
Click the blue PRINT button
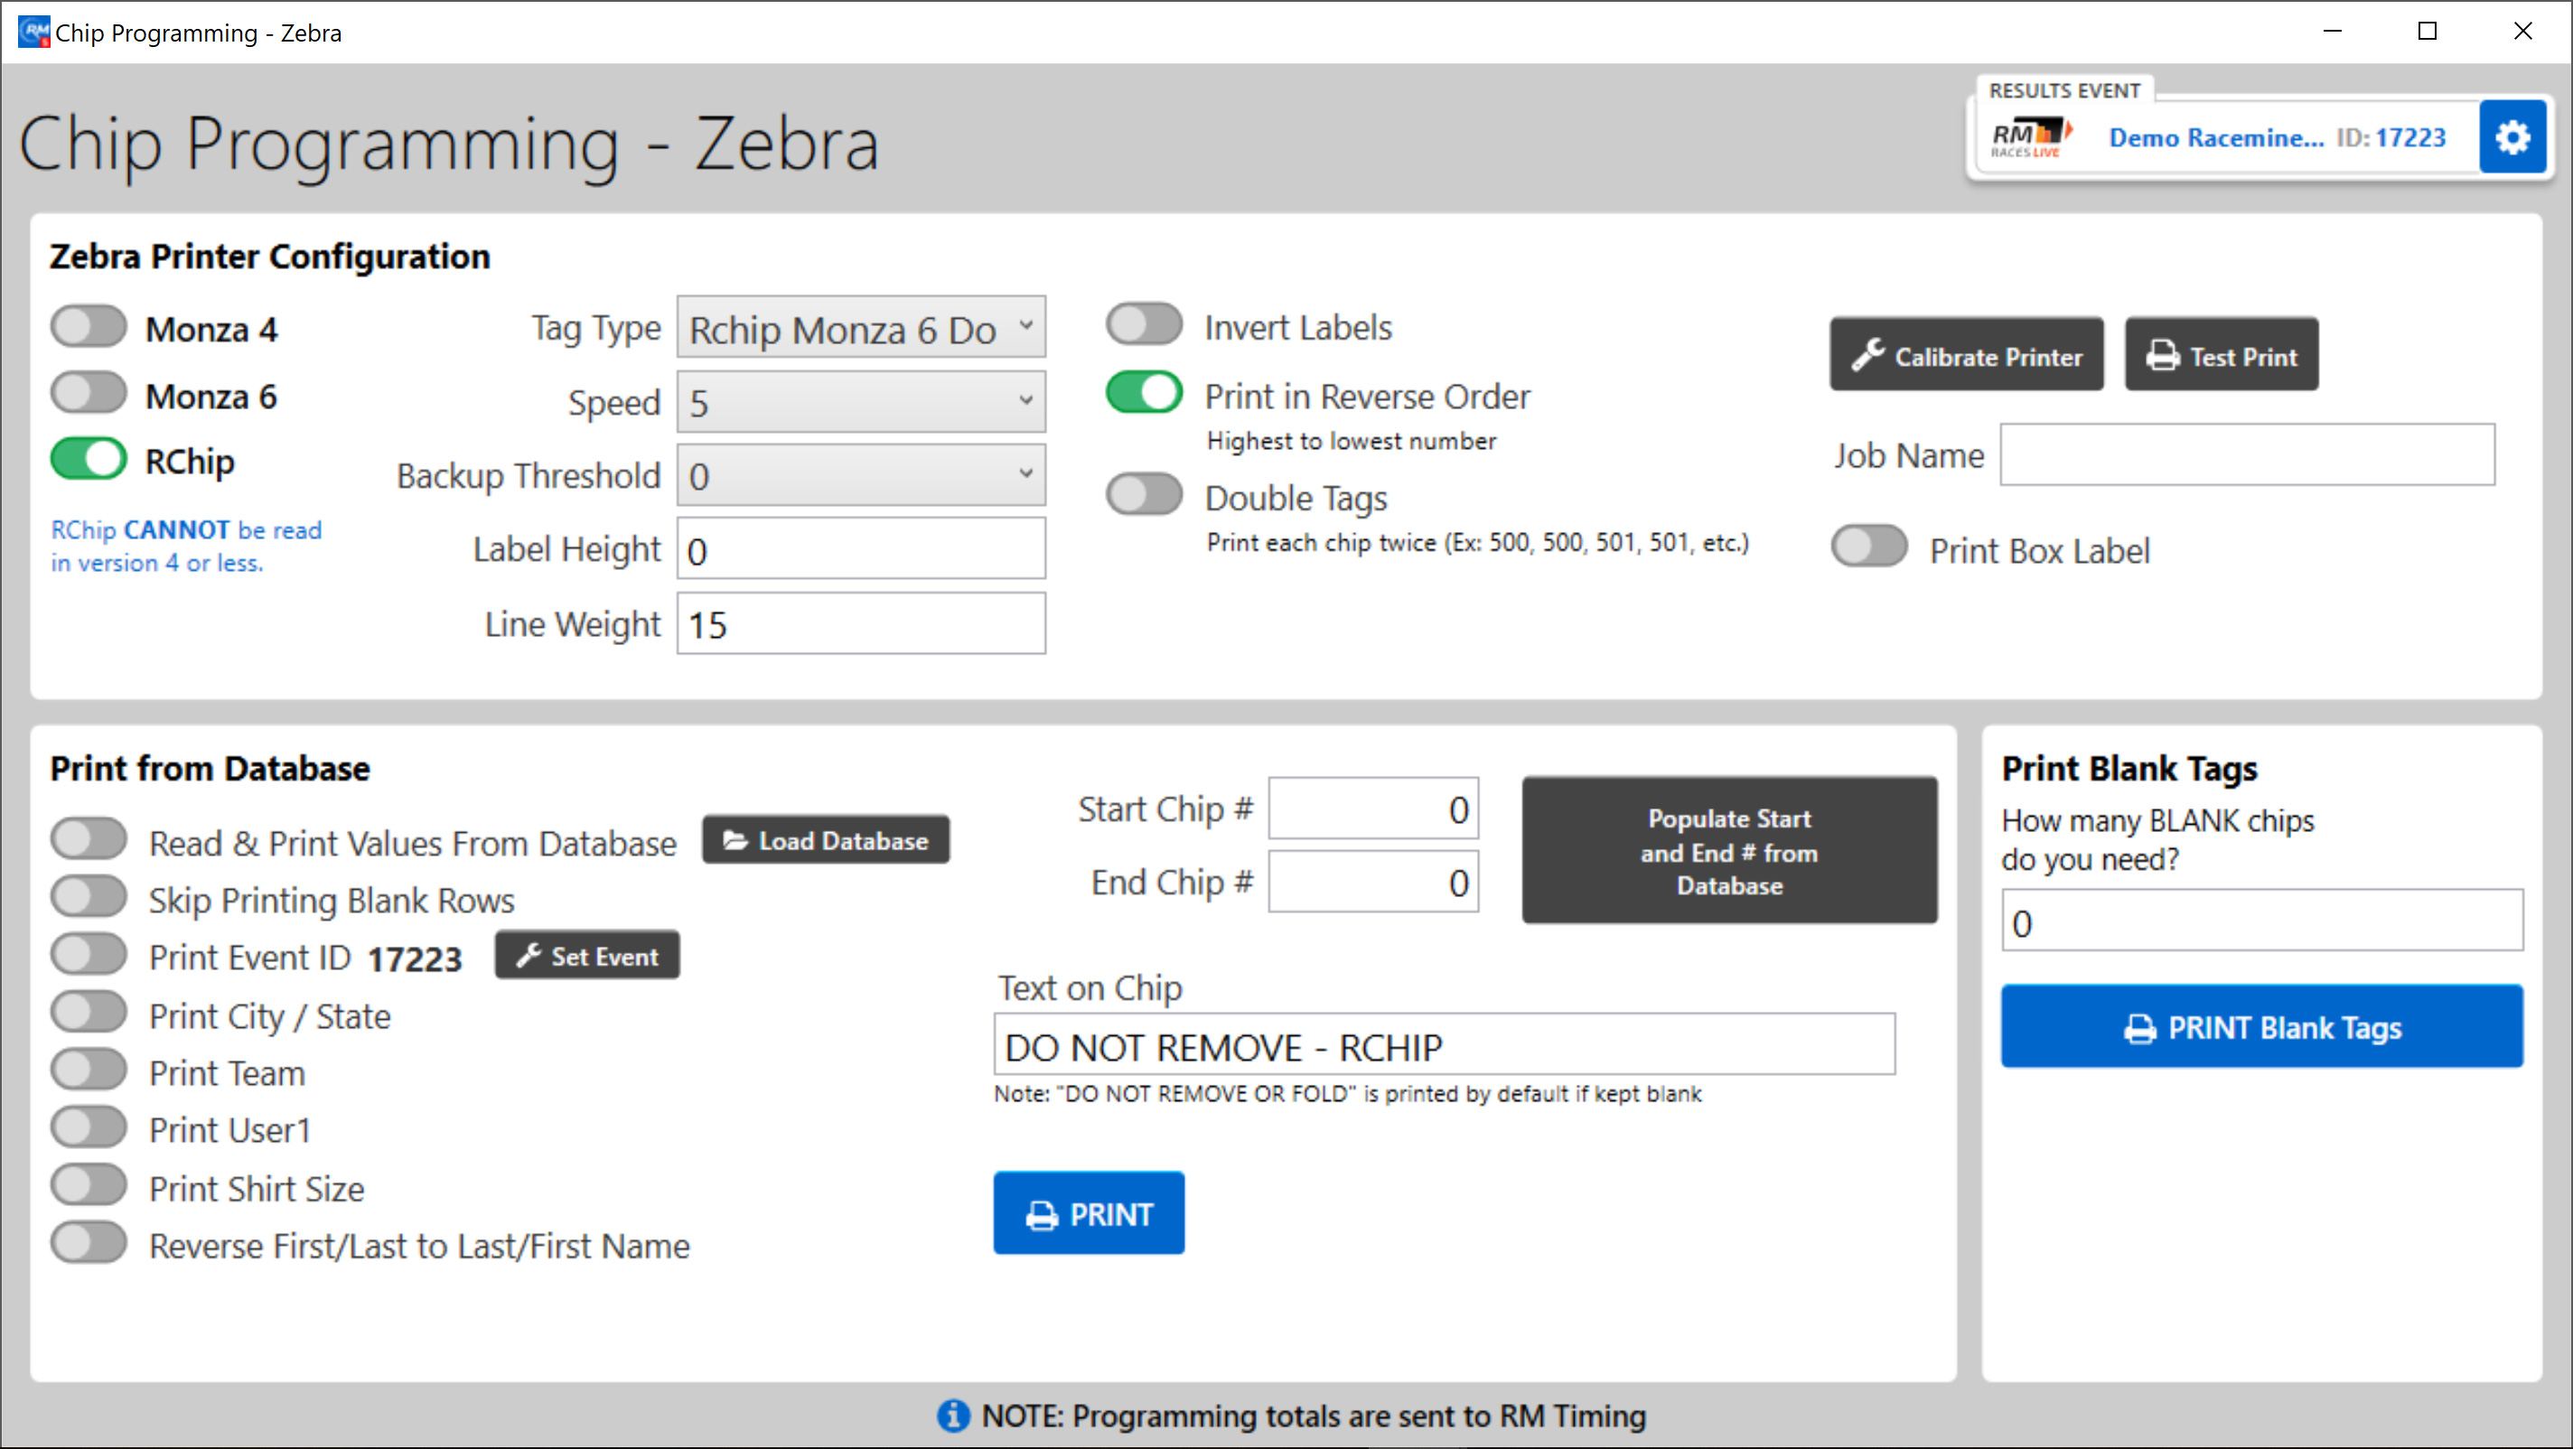pyautogui.click(x=1089, y=1213)
